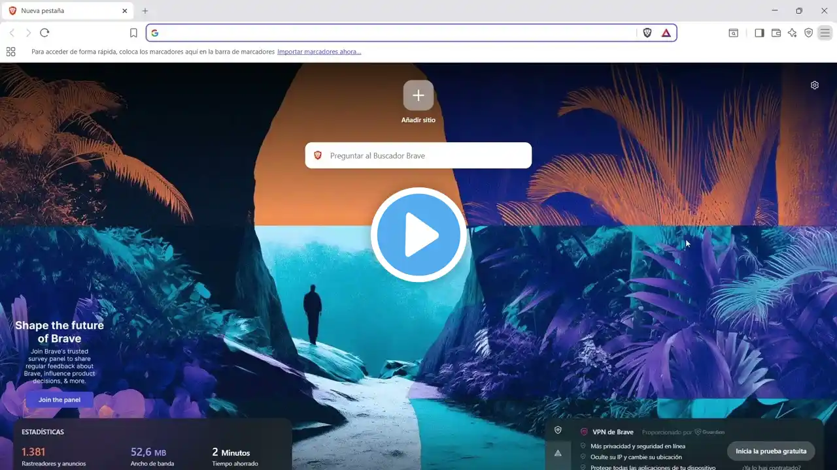
Task: Click Oculte su IP y cambie su ubicación text
Action: pyautogui.click(x=636, y=457)
